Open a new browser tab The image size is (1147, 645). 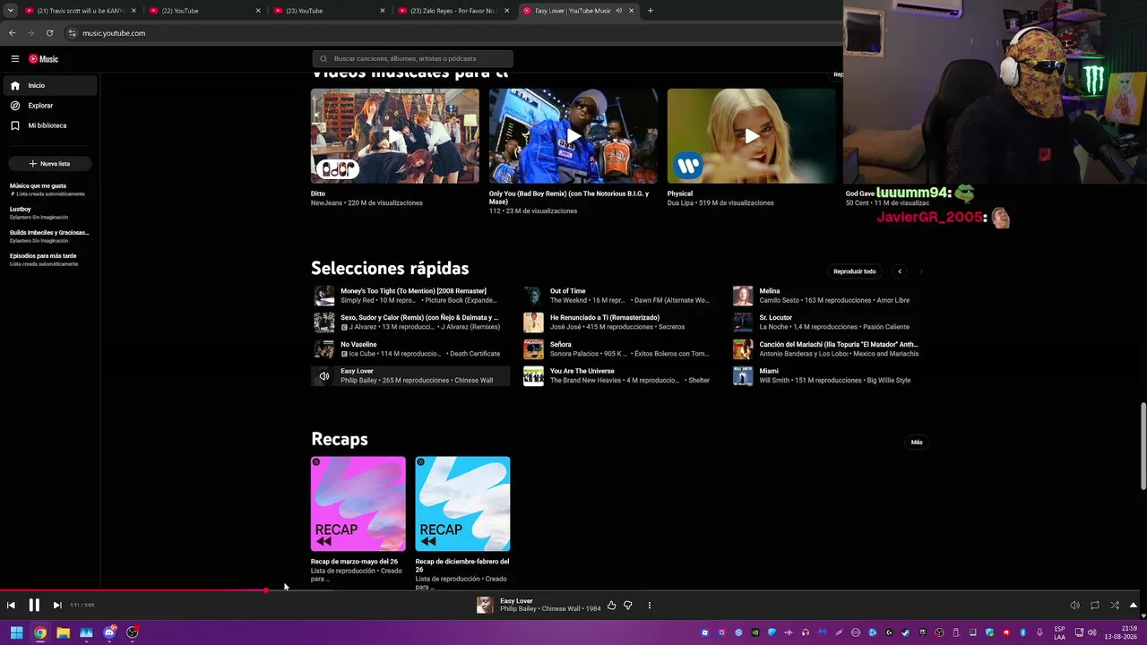coord(651,11)
